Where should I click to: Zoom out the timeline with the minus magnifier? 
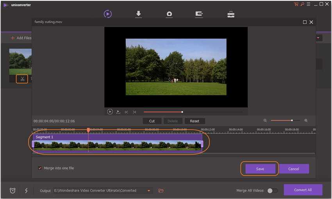[x=265, y=121]
